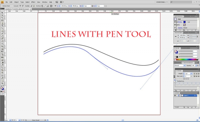Open the File menu
The width and height of the screenshot is (200, 122).
click(x=7, y=2)
